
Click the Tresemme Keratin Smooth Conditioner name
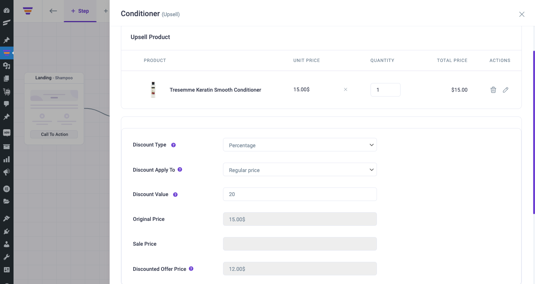(216, 90)
